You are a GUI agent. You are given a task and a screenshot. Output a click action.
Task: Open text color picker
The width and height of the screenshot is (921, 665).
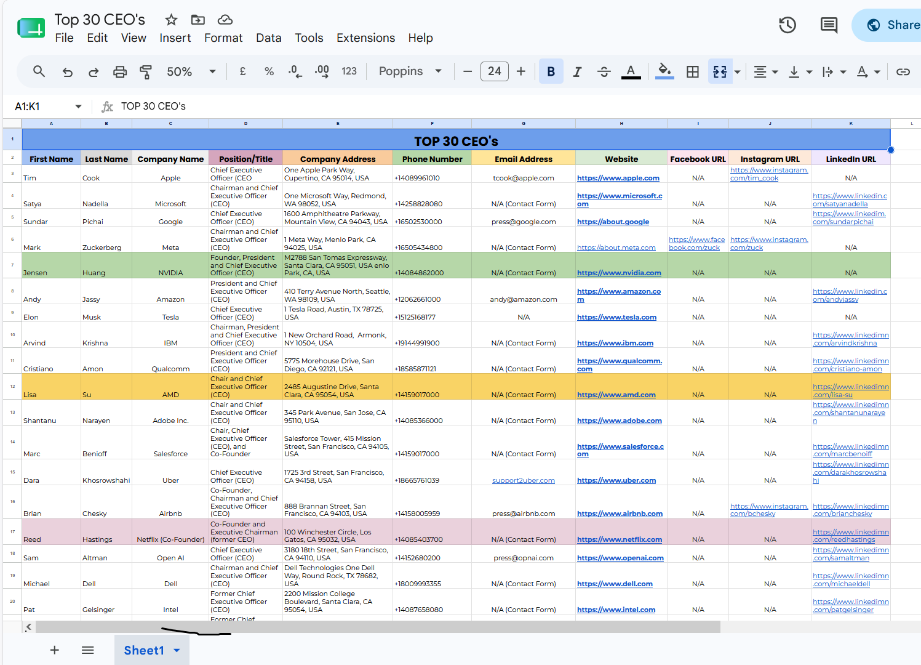click(631, 71)
